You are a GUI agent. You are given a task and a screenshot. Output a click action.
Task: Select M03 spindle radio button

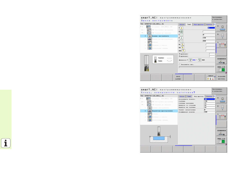[x=187, y=60]
